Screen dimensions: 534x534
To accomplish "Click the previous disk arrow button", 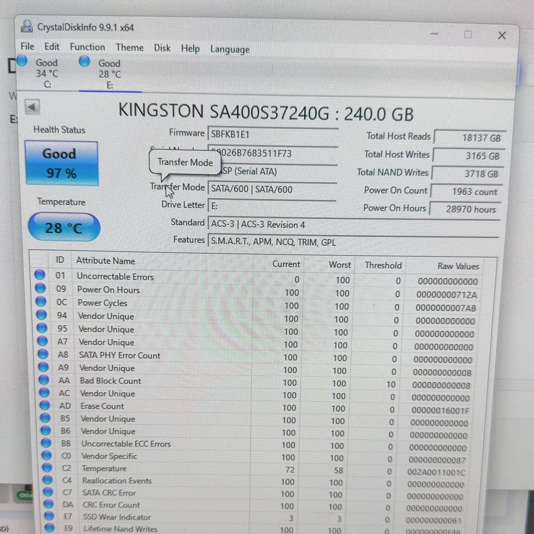I will click(x=32, y=107).
